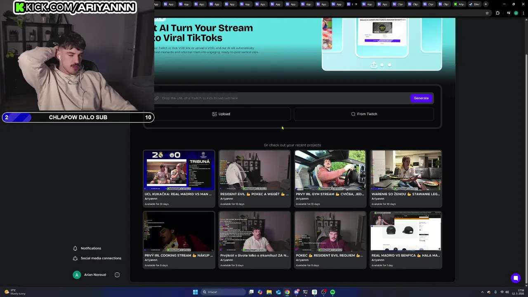Open the UCL KUKAČKA Real Madrid project thumbnail
The image size is (528, 297).
click(x=179, y=170)
